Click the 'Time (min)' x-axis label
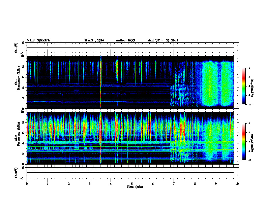Screen dimensions: 267x206 [135, 187]
